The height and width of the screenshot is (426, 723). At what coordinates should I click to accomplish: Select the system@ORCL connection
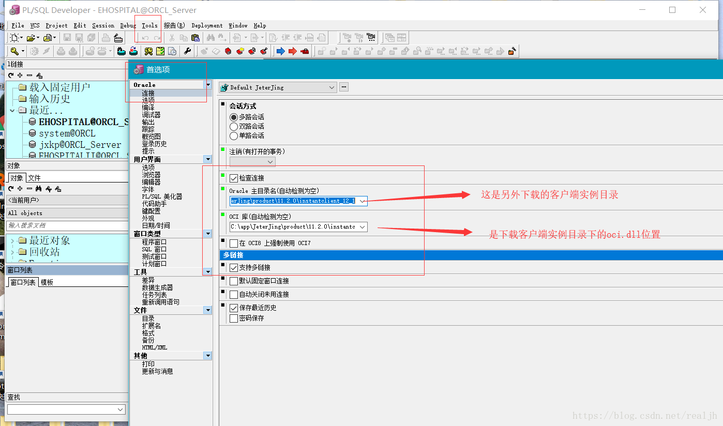pyautogui.click(x=67, y=133)
